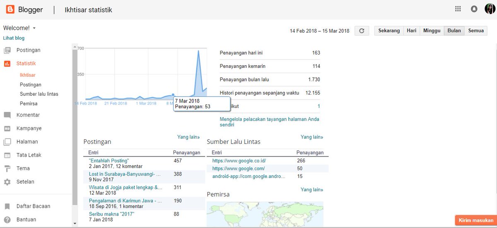
Task: Open Wisata di Jogja paket lengkap post
Action: 125,187
